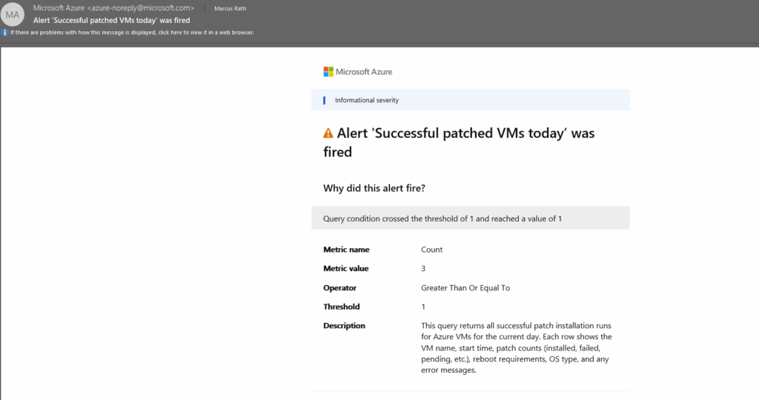This screenshot has width=759, height=400.
Task: Click the description paragraph about patch installation
Action: [x=517, y=347]
